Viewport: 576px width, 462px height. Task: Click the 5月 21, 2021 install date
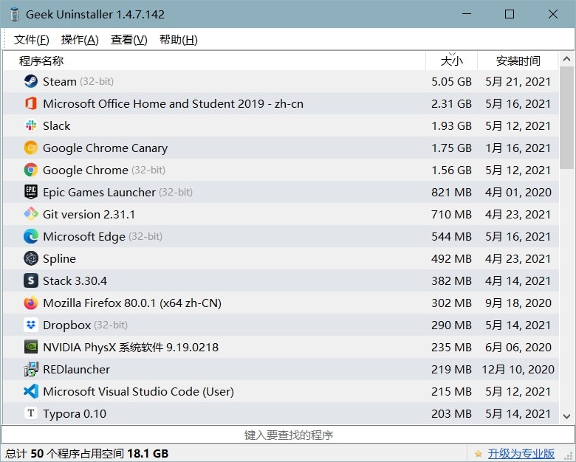coord(518,81)
